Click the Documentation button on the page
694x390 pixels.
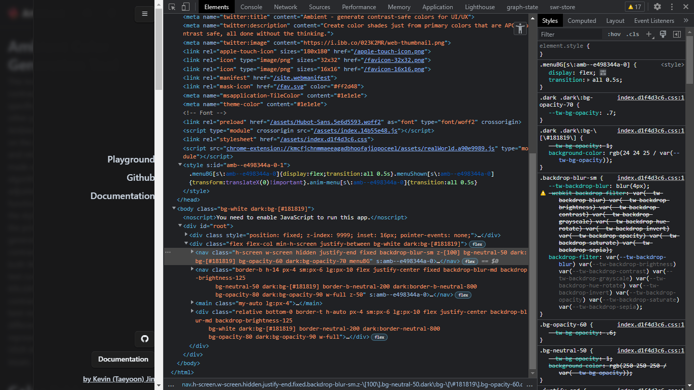point(122,359)
